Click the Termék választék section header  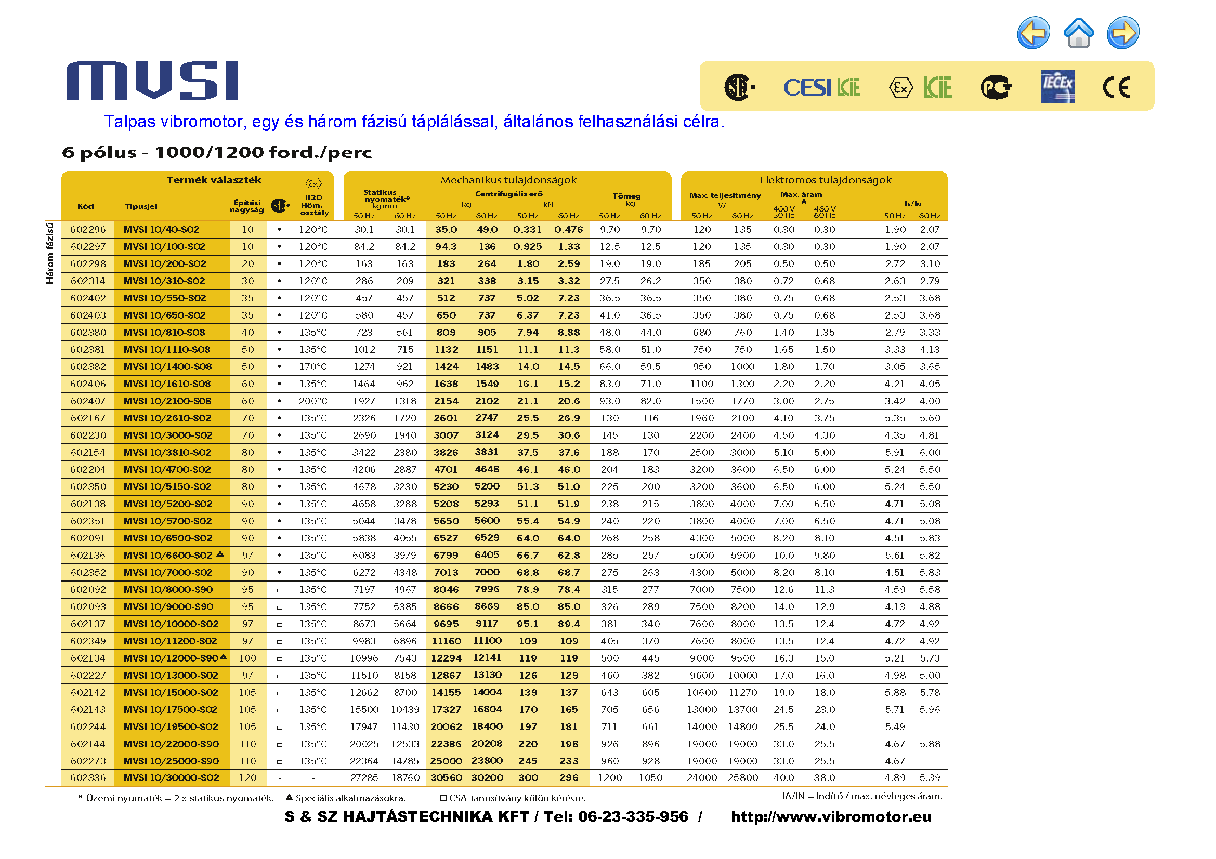[x=214, y=180]
